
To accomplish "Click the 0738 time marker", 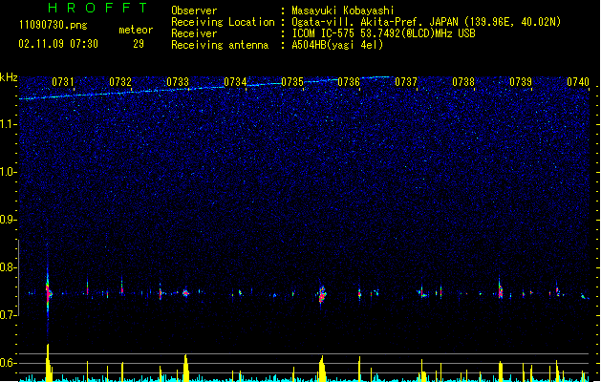I will pos(463,82).
